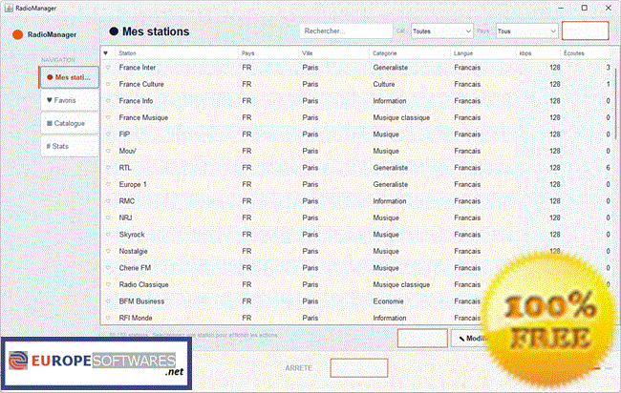The image size is (621, 393).
Task: Click the ARRETE playback status label
Action: tap(299, 368)
